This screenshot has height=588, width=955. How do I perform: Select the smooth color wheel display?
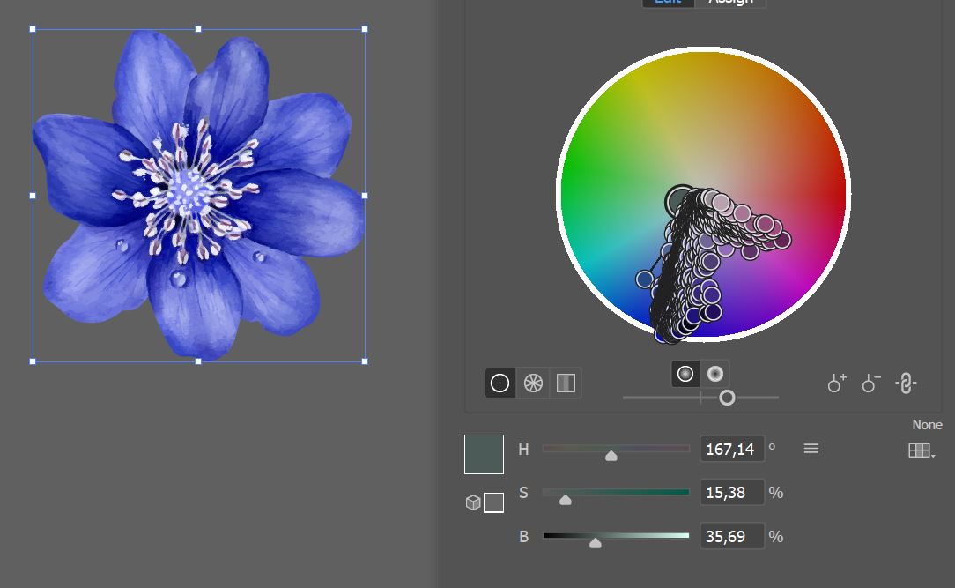(500, 383)
